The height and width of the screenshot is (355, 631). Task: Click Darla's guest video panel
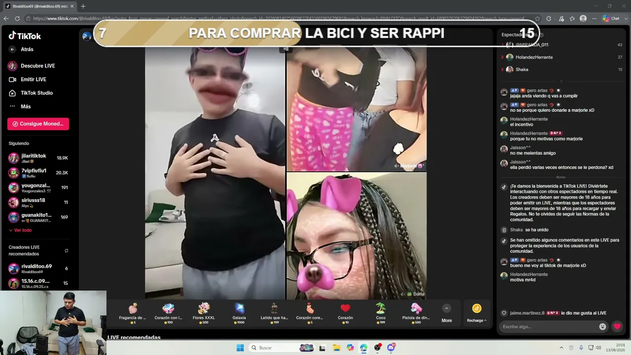[x=356, y=236]
